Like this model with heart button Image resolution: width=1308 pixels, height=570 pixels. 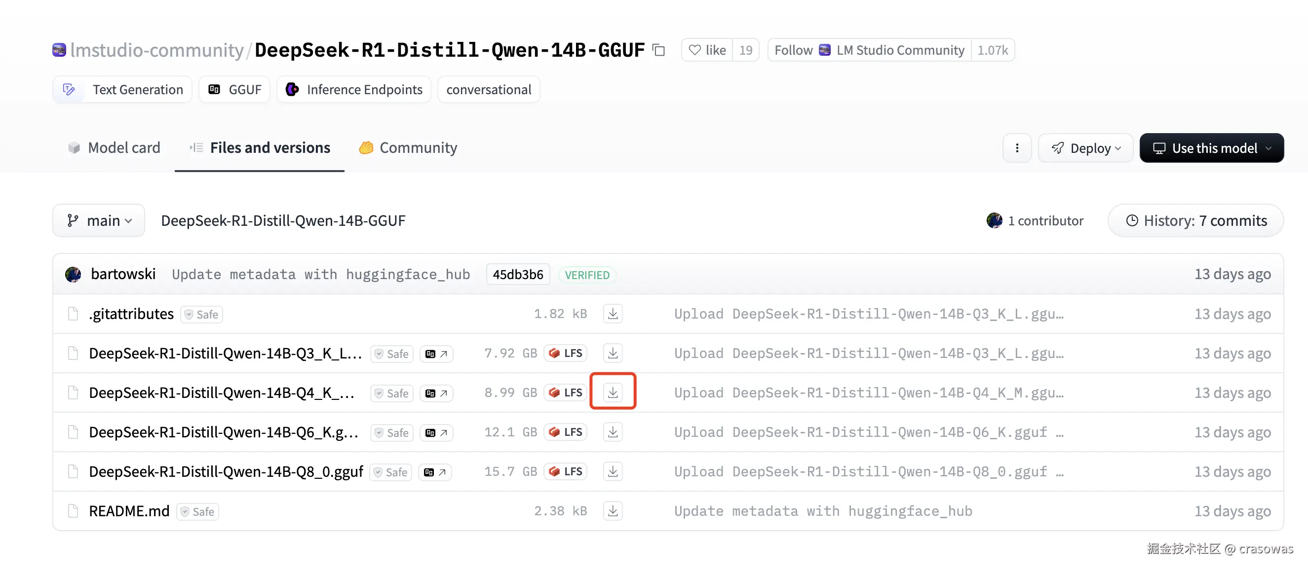707,50
